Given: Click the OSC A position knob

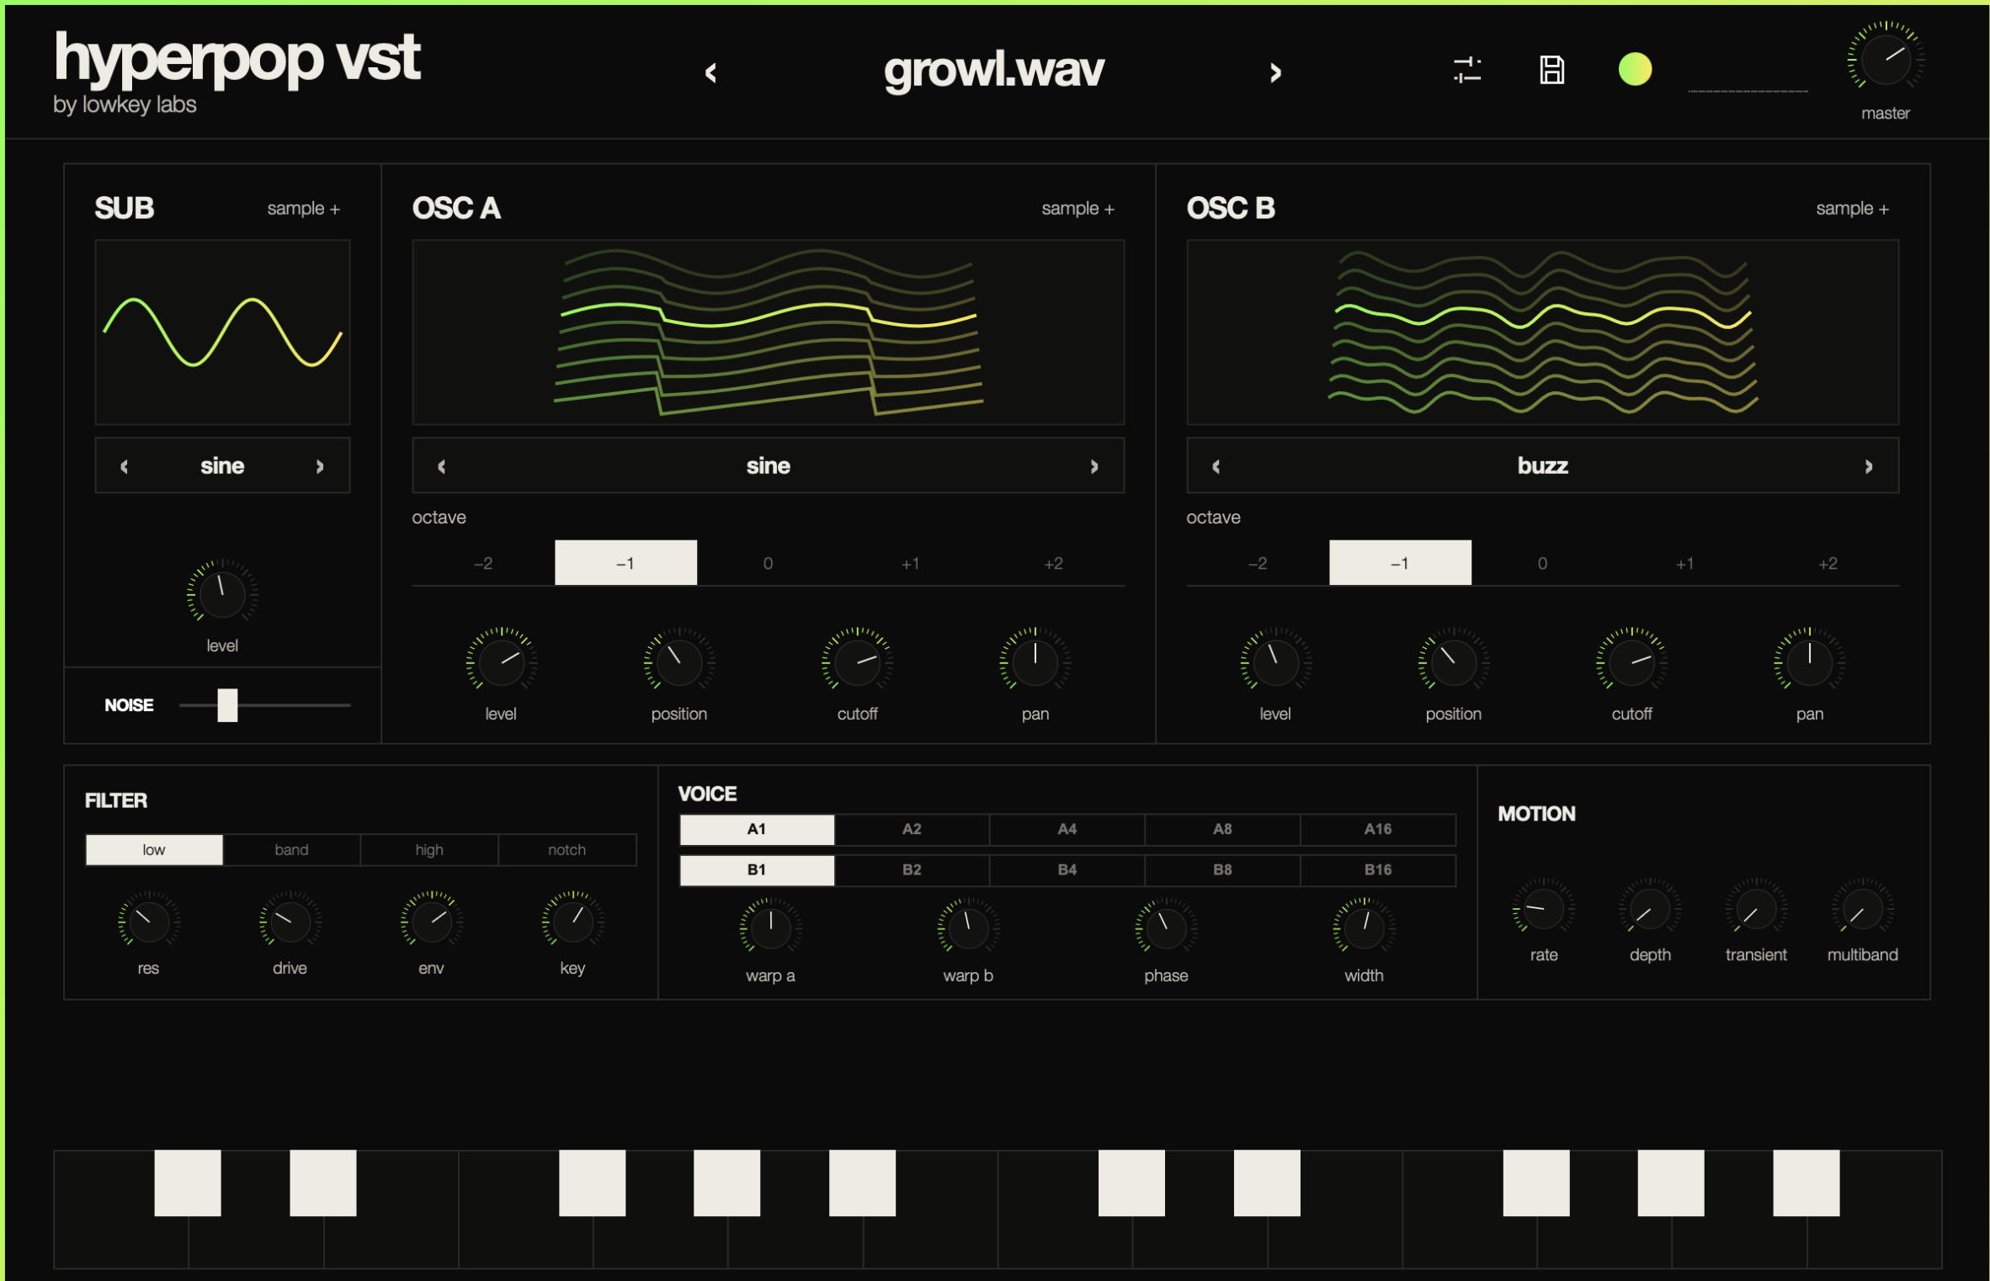Looking at the screenshot, I should point(678,662).
